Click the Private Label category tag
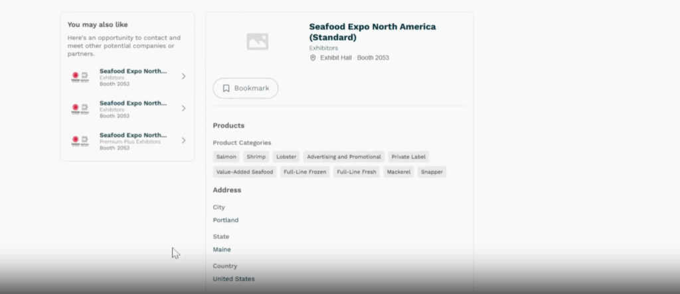This screenshot has height=294, width=680. [408, 157]
